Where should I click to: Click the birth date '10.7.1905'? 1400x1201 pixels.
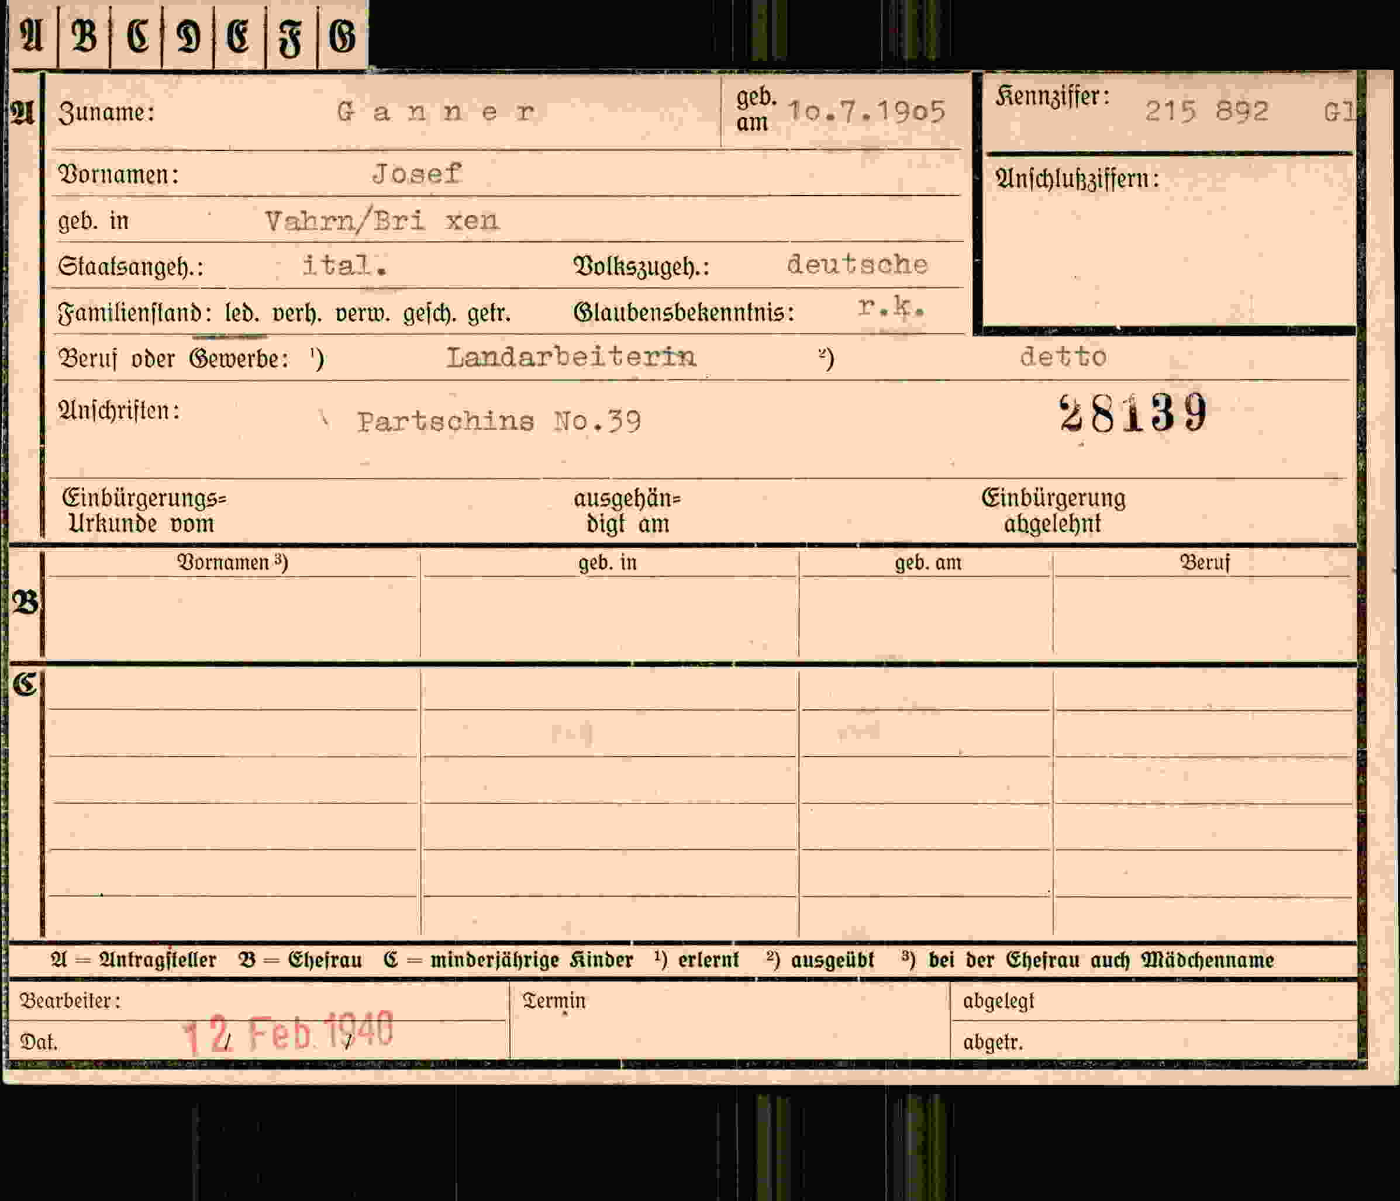867,112
